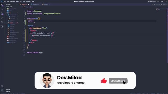168x94 pixels.
Task: Click 'function App()' declaration text
Action: tap(33, 19)
